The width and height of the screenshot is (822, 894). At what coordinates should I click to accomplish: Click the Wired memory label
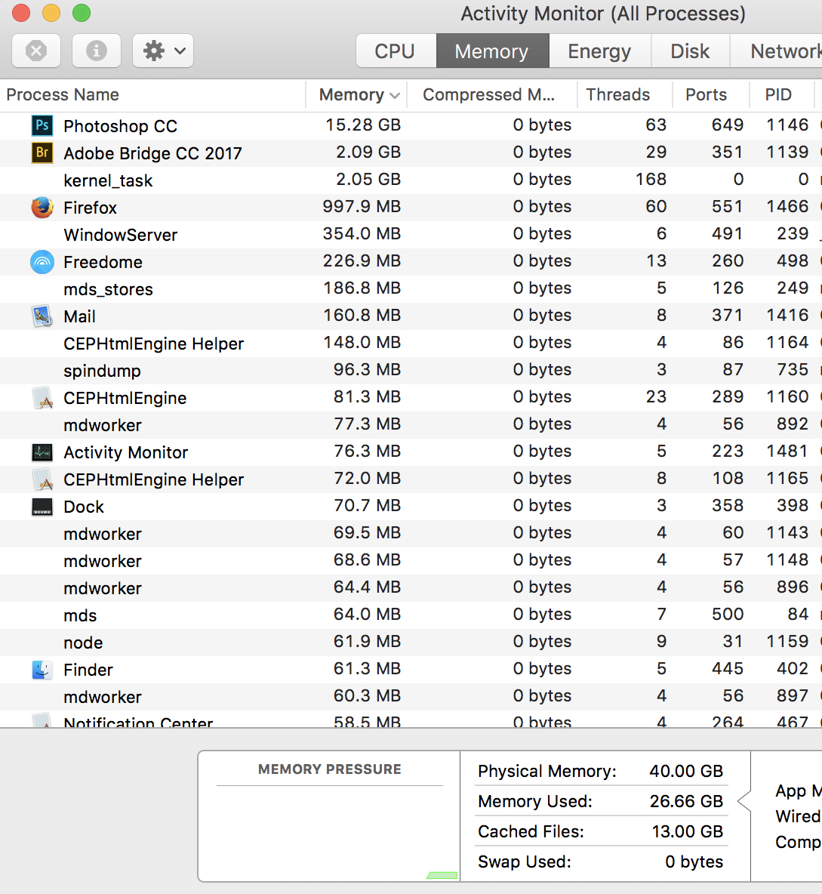798,816
